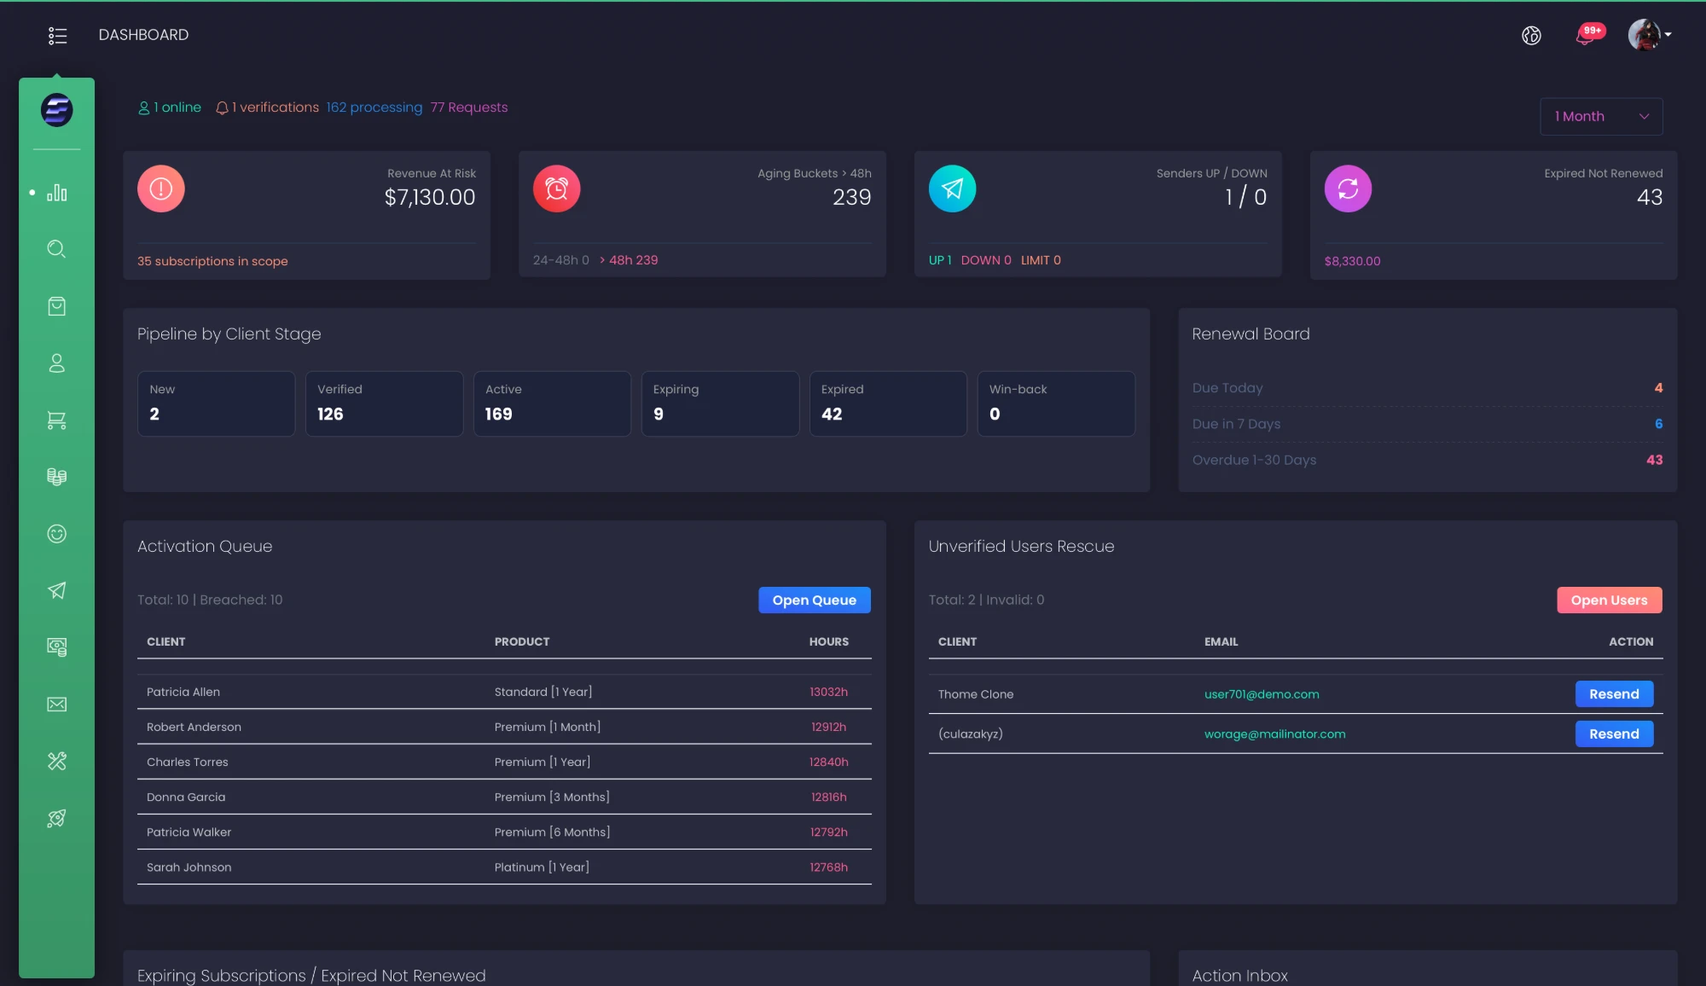Click the Senders paper plane card icon
This screenshot has height=986, width=1706.
tap(953, 188)
